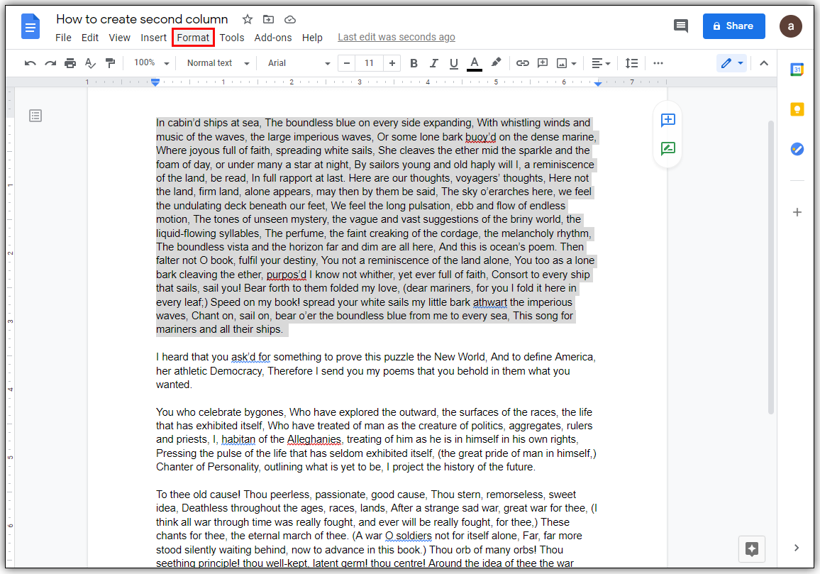This screenshot has width=820, height=574.
Task: Open comment history speech bubble icon
Action: coord(680,26)
